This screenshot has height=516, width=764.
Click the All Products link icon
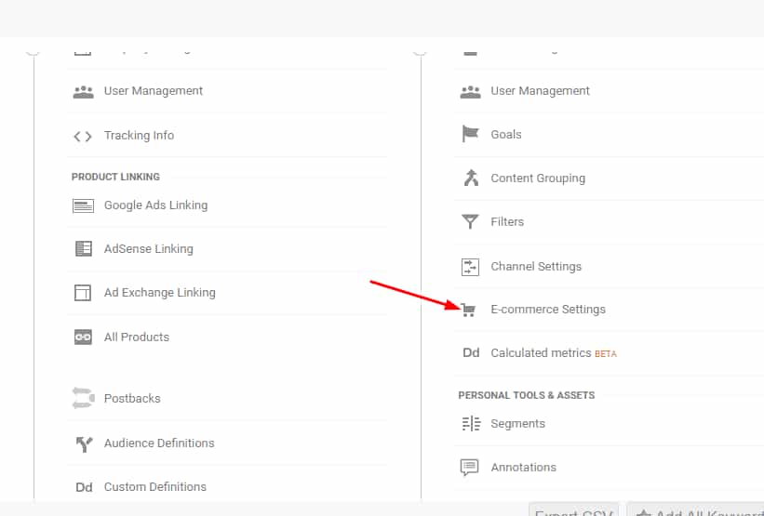83,337
